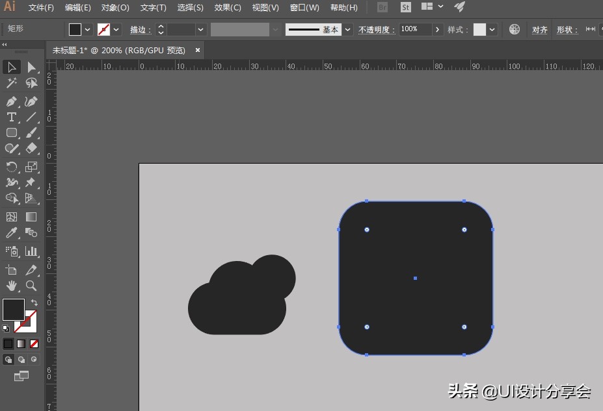
Task: Choose the Eyedropper tool
Action: point(11,233)
